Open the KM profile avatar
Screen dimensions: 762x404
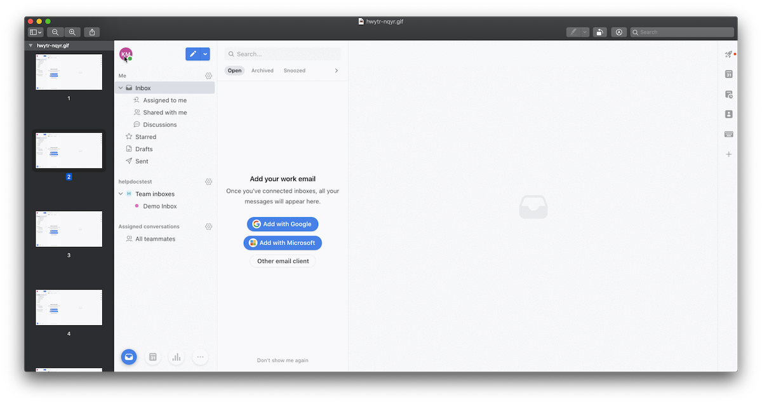(126, 55)
